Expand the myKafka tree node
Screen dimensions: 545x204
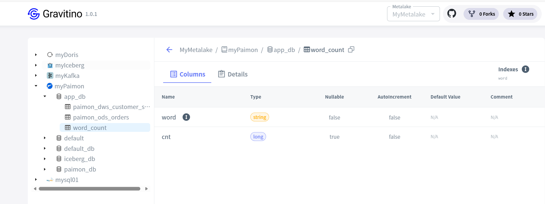pos(36,75)
